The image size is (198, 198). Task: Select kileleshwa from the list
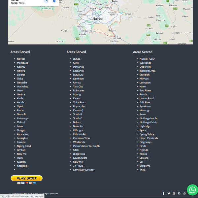tap(23, 134)
